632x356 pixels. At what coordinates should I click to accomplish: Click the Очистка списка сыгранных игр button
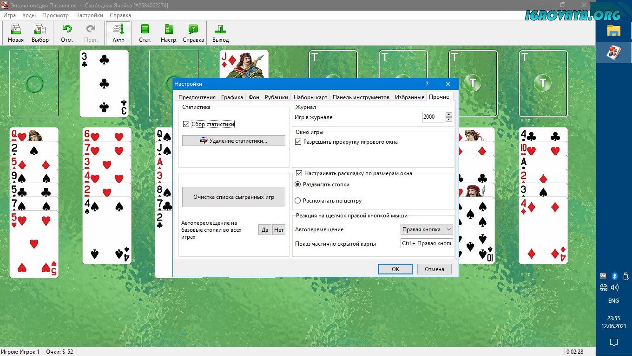[x=233, y=197]
